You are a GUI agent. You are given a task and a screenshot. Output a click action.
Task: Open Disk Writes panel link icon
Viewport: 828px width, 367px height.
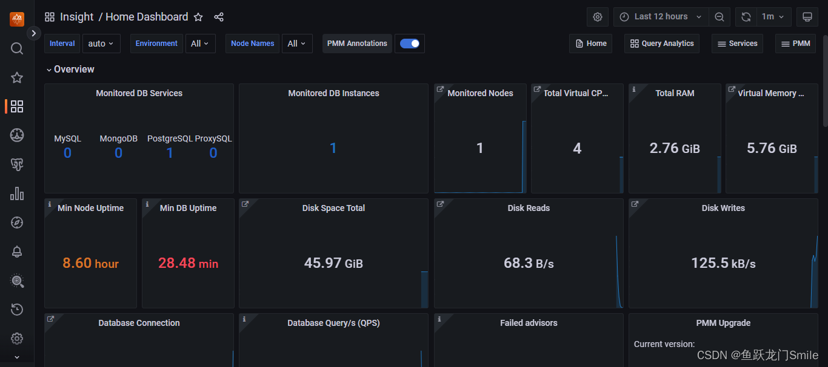pyautogui.click(x=634, y=204)
